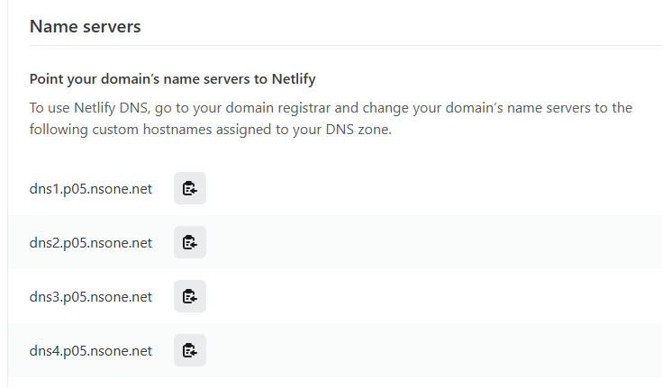Copy dns2.p05.nsone.net to clipboard
This screenshot has width=662, height=388.
190,242
